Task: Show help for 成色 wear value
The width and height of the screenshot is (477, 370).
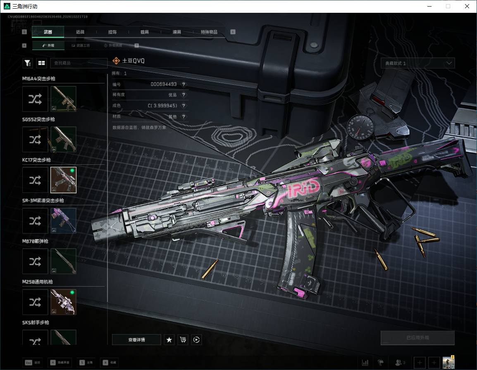Action: click(184, 105)
